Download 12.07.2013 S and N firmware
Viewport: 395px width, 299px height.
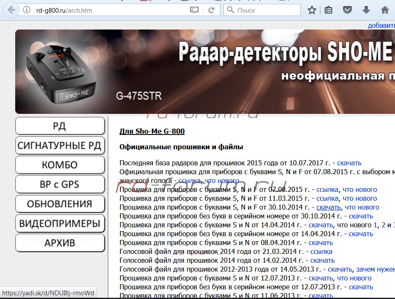pyautogui.click(x=321, y=278)
